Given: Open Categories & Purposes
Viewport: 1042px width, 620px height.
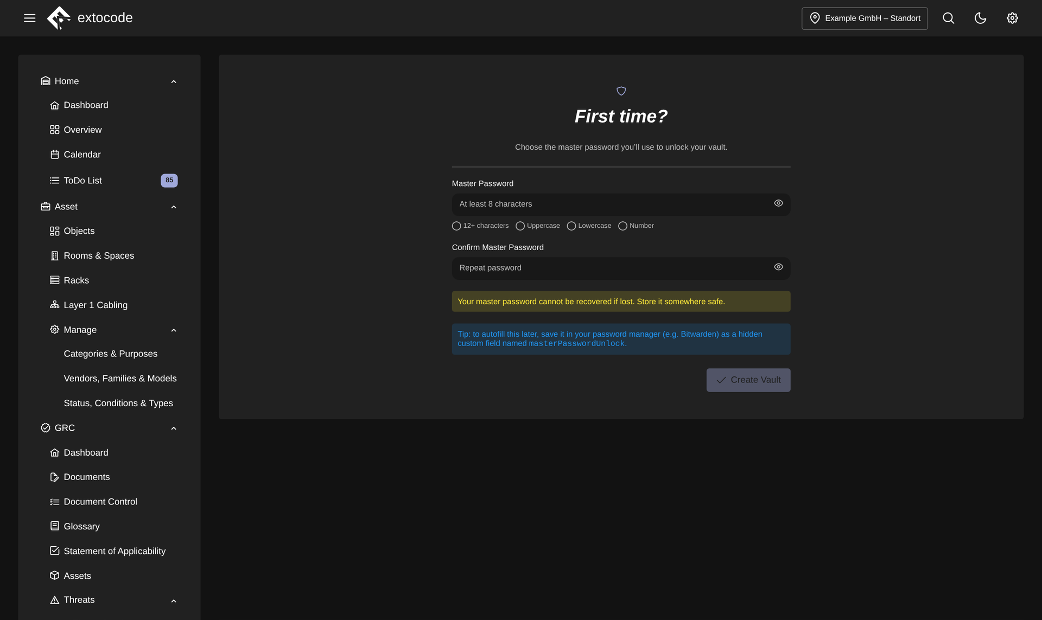Looking at the screenshot, I should [x=111, y=354].
